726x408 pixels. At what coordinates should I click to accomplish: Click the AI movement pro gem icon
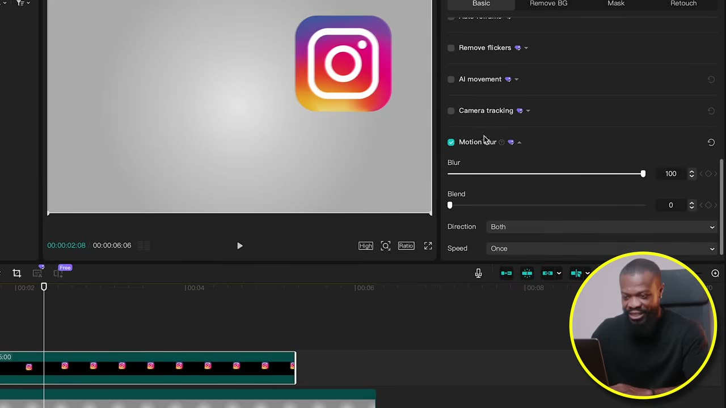pos(508,79)
